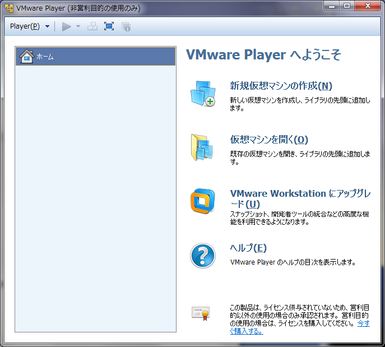Click the Unity mode toolbar icon

(126, 26)
